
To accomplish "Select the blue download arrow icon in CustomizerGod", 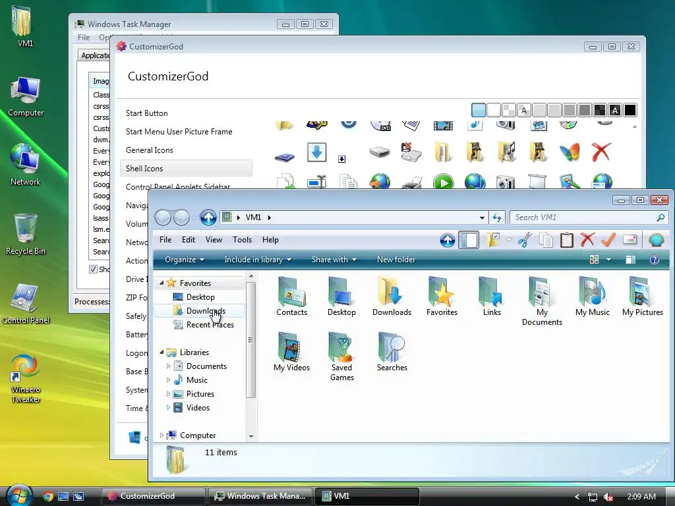I will [316, 152].
